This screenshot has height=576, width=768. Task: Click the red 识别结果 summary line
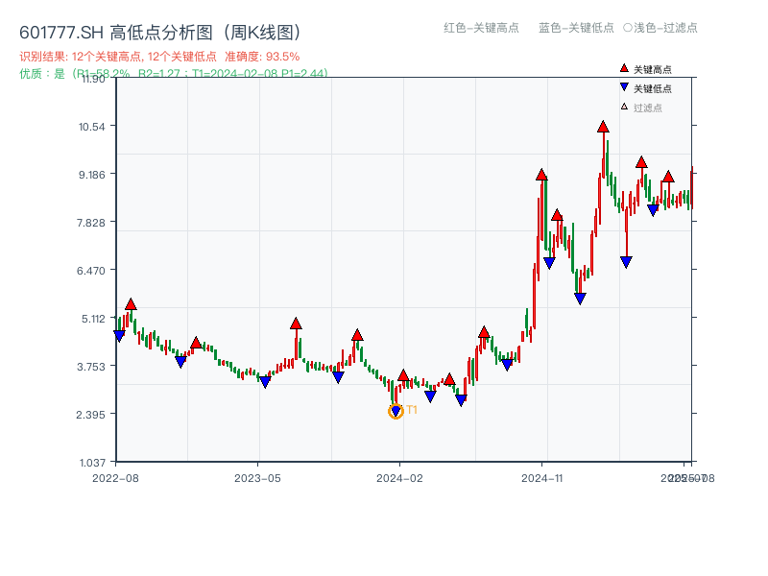(x=159, y=57)
